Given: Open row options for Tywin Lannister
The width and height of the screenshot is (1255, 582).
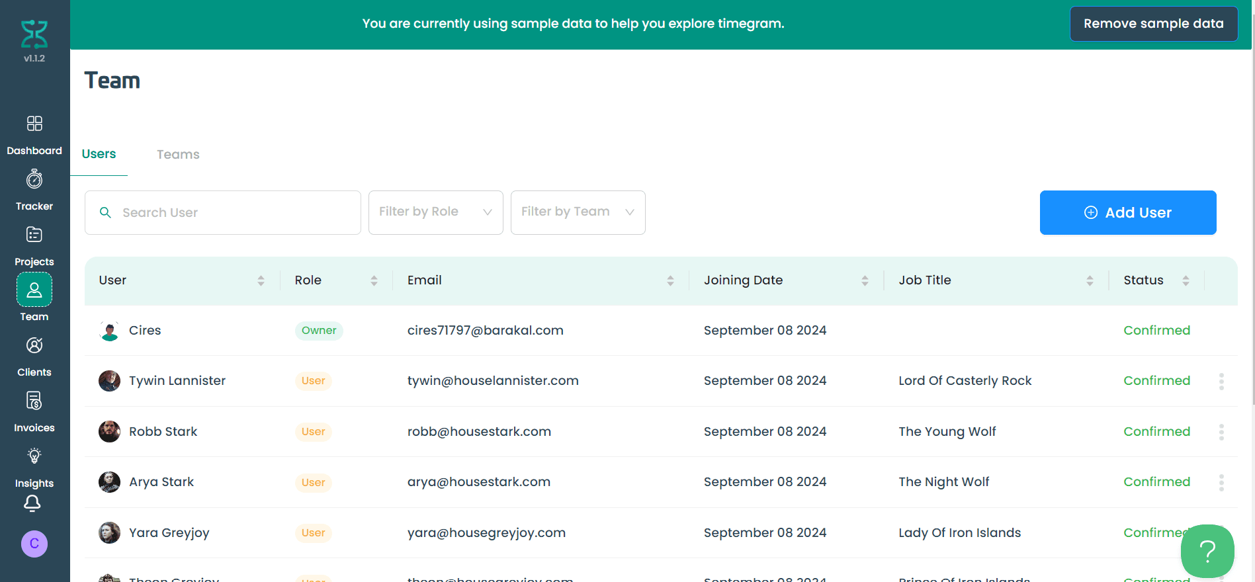Looking at the screenshot, I should 1221,381.
